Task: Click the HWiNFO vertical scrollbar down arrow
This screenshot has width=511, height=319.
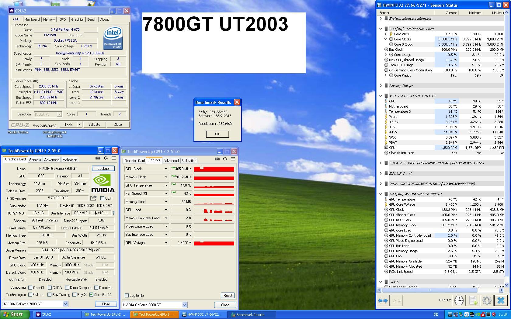Action: tap(506, 285)
